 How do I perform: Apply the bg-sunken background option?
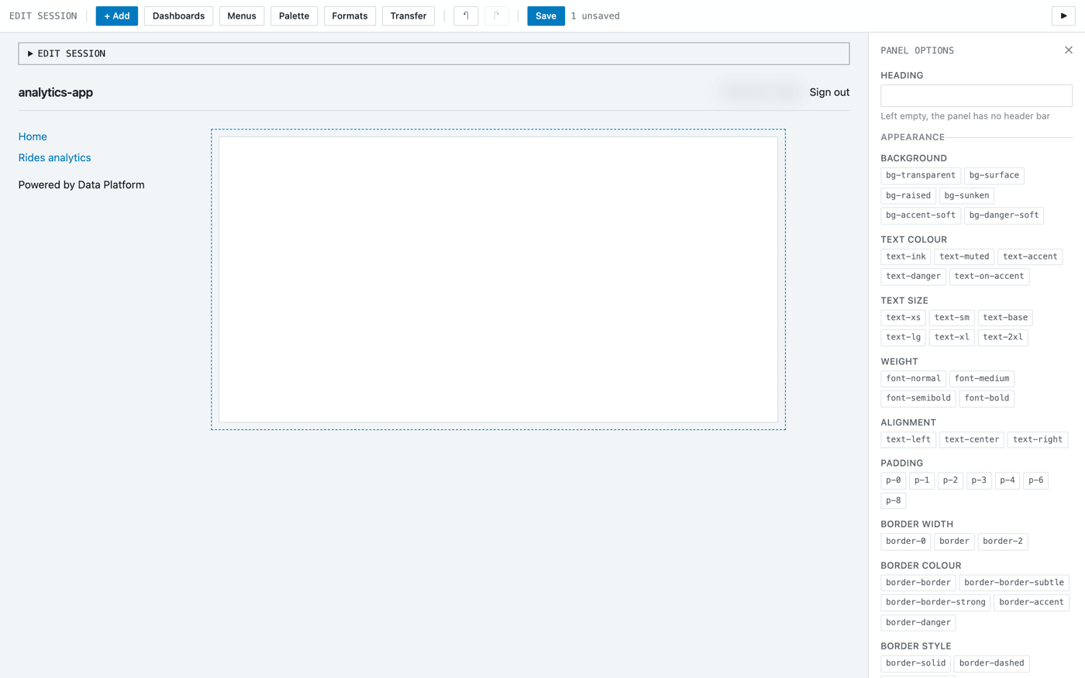coord(966,195)
